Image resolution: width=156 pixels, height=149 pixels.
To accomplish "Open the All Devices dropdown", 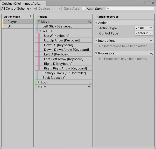I will (47, 9).
